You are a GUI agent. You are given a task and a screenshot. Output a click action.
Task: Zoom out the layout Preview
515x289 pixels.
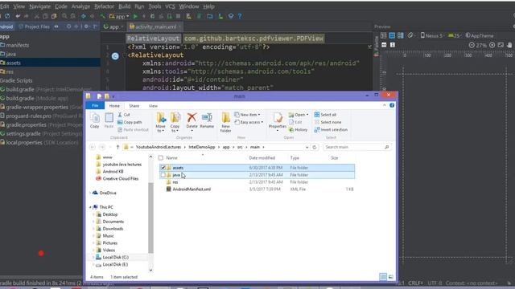click(x=472, y=45)
